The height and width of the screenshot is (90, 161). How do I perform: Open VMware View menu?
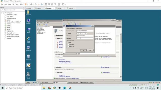[x=10, y=4]
